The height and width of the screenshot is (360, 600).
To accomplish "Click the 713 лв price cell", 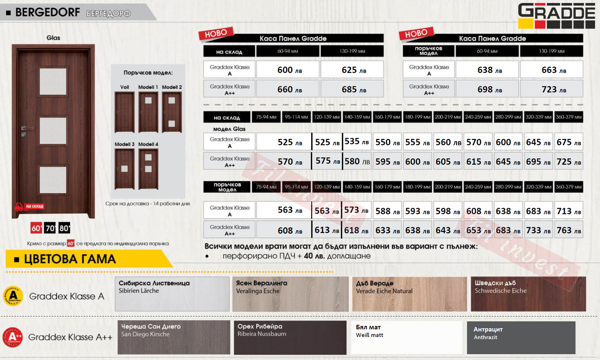I will (569, 210).
